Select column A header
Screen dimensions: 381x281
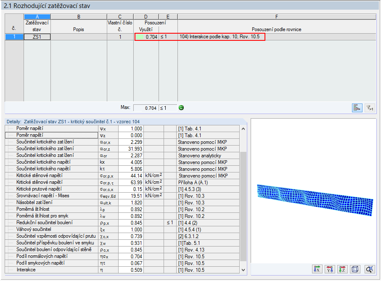pyautogui.click(x=37, y=16)
